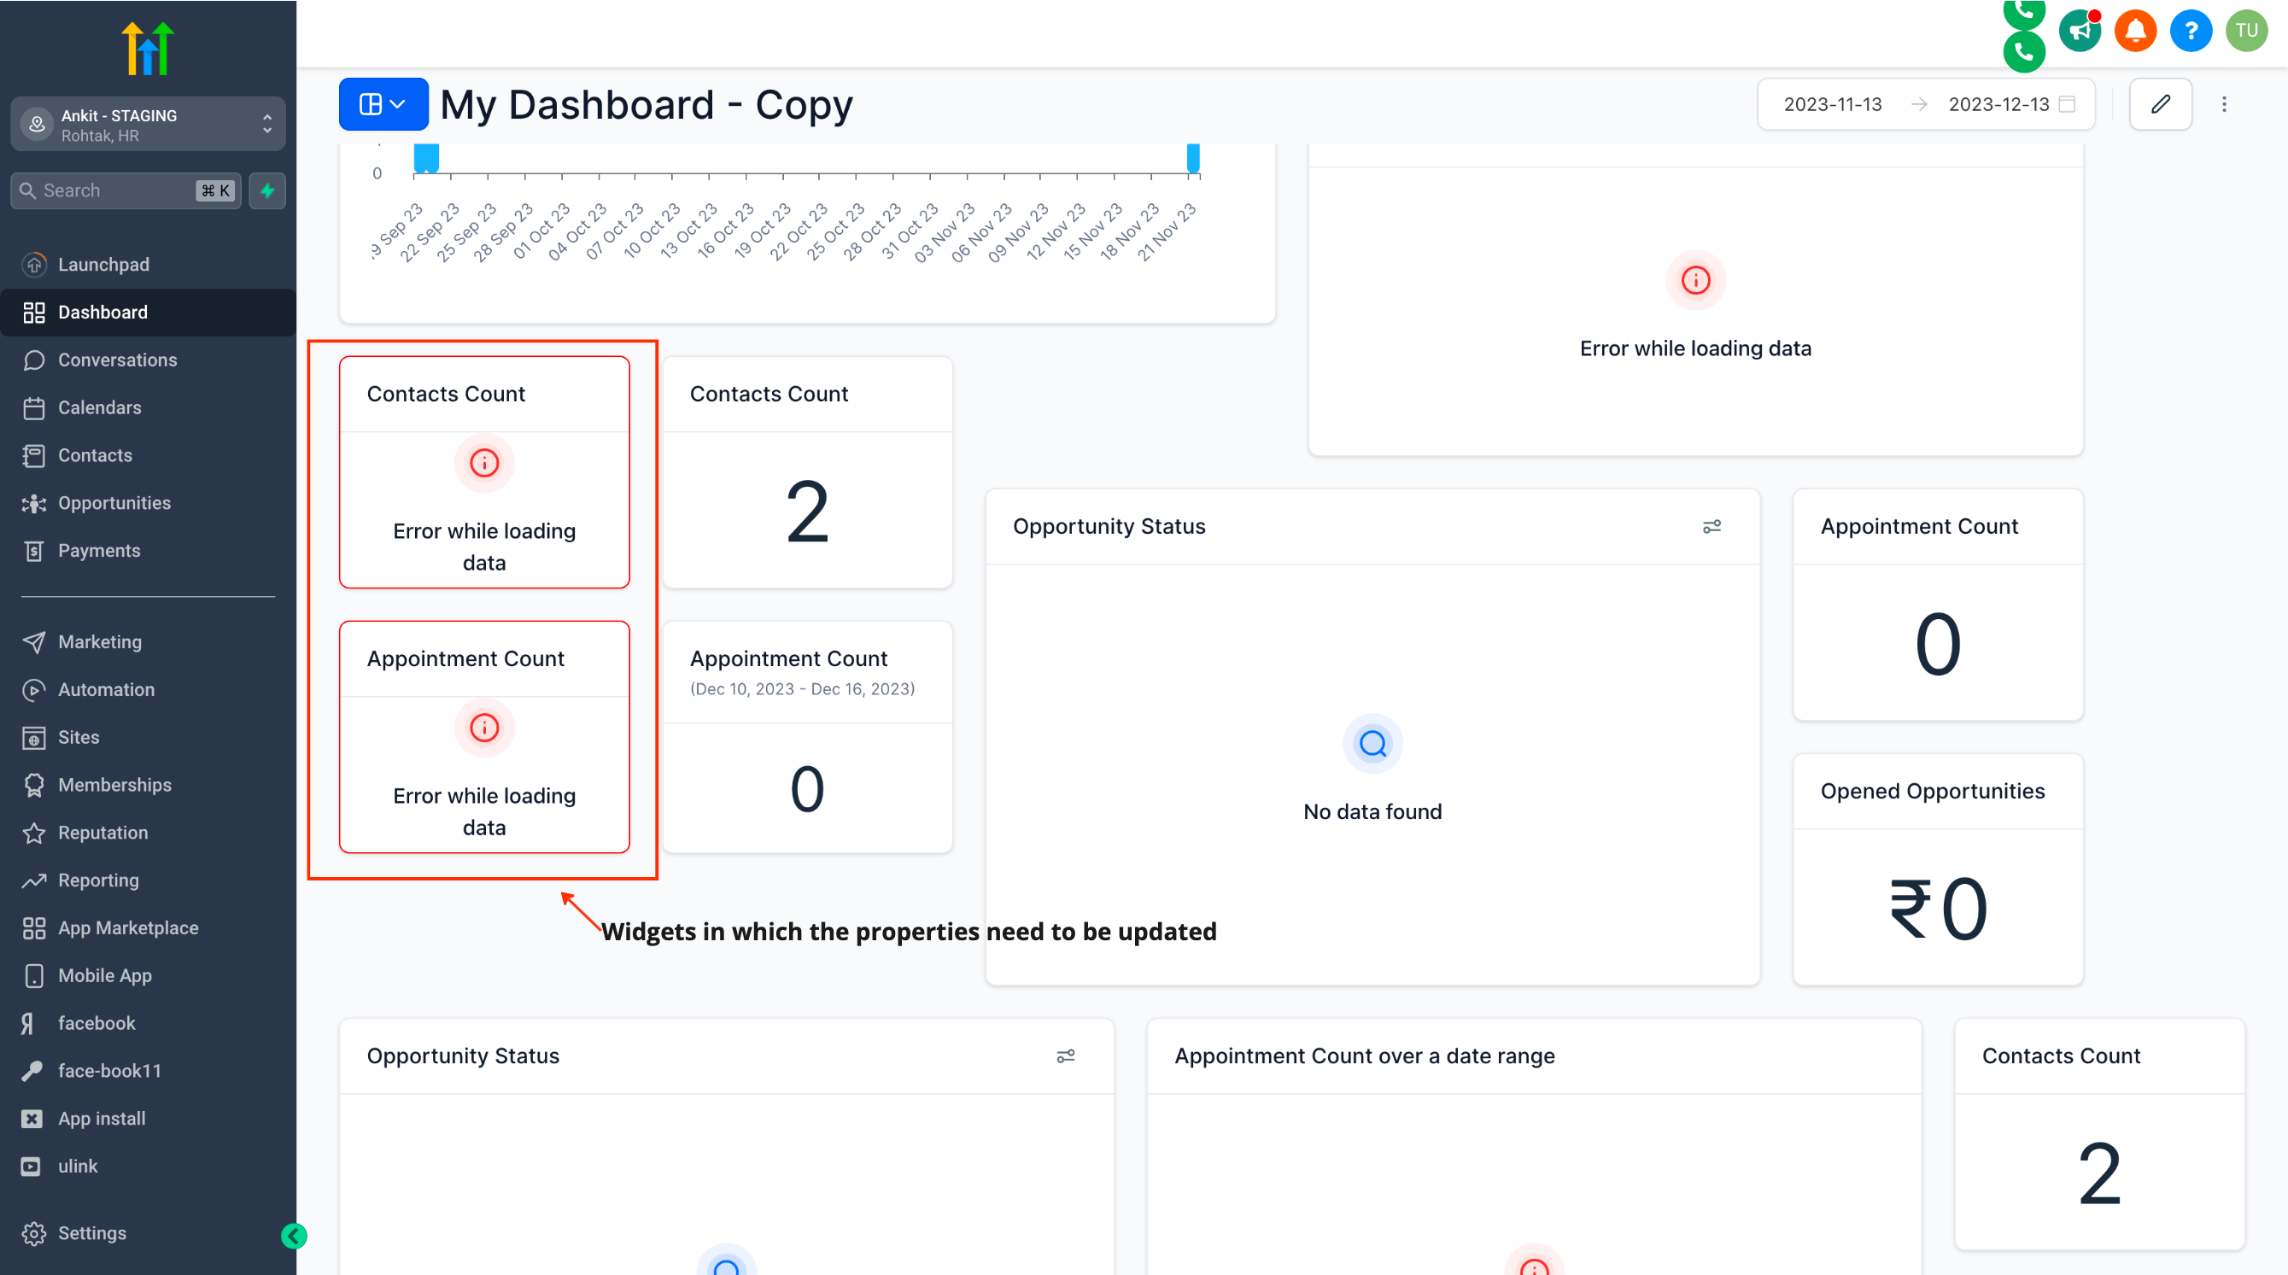The image size is (2288, 1275).
Task: Open the top Opportunity Status filter settings icon
Action: tap(1711, 527)
